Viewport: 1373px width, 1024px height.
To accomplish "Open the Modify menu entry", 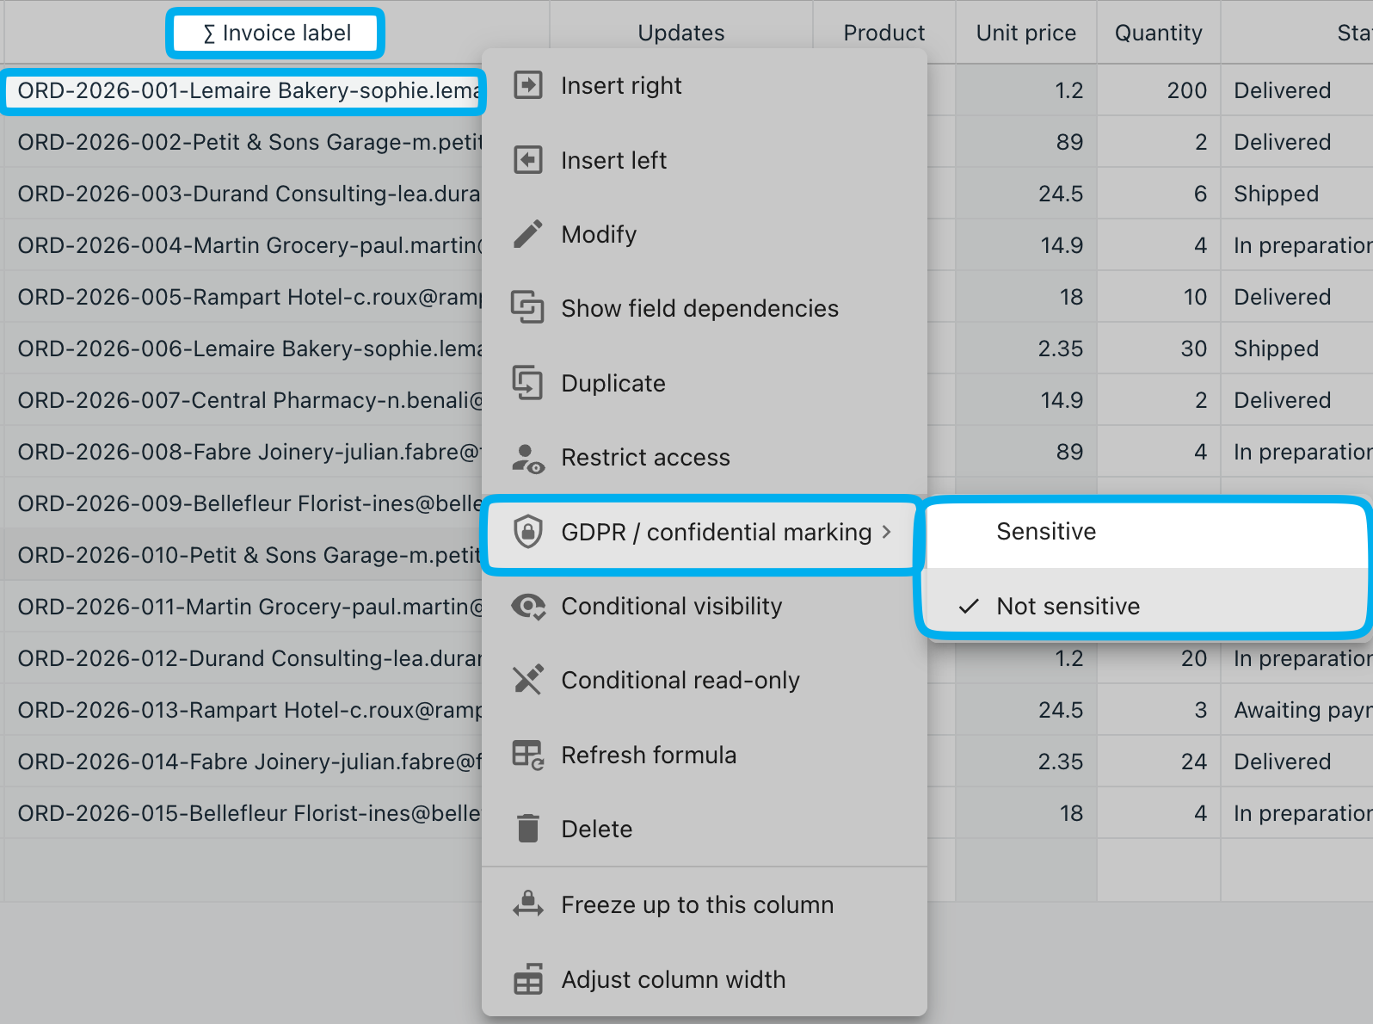I will pos(705,234).
